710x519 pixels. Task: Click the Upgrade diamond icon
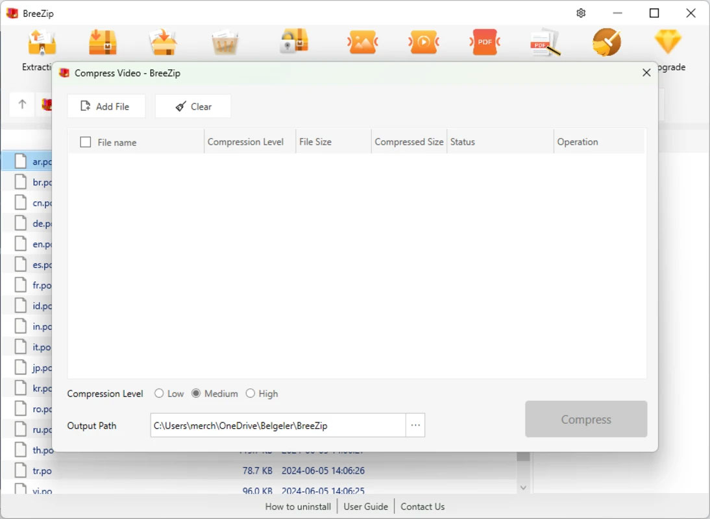coord(668,42)
